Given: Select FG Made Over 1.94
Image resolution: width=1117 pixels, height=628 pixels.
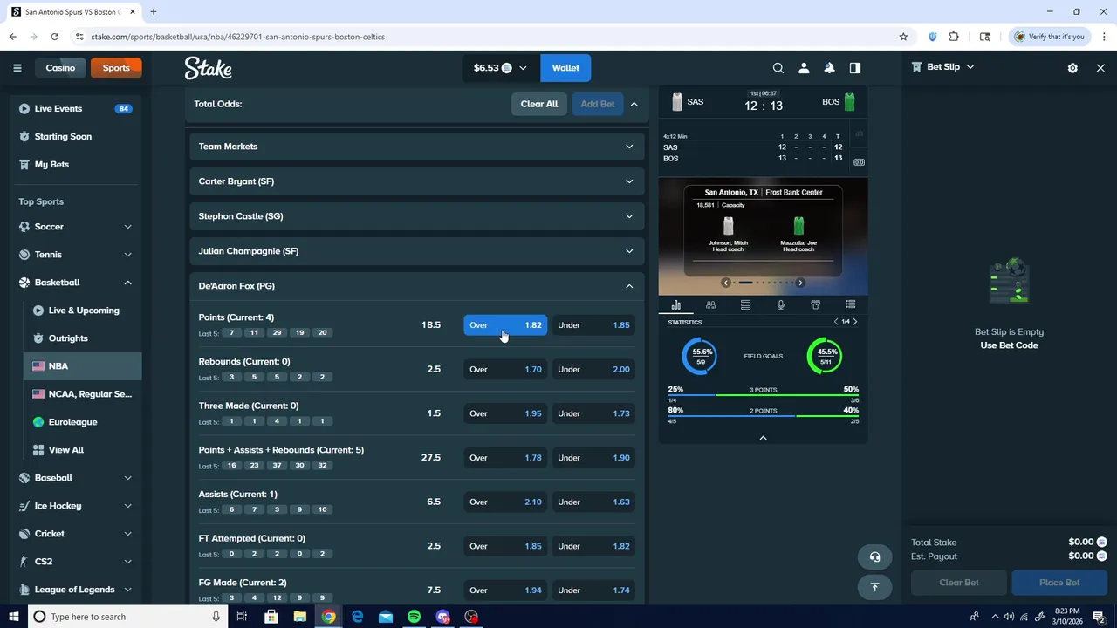Looking at the screenshot, I should (505, 590).
